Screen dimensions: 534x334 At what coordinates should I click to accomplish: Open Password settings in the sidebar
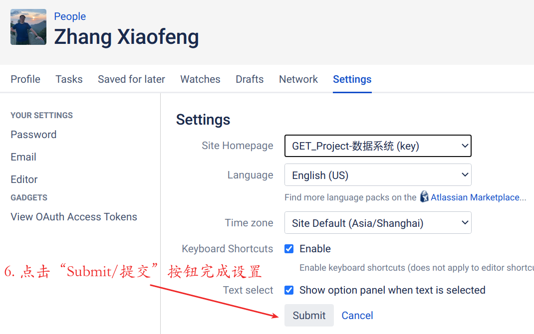point(33,135)
